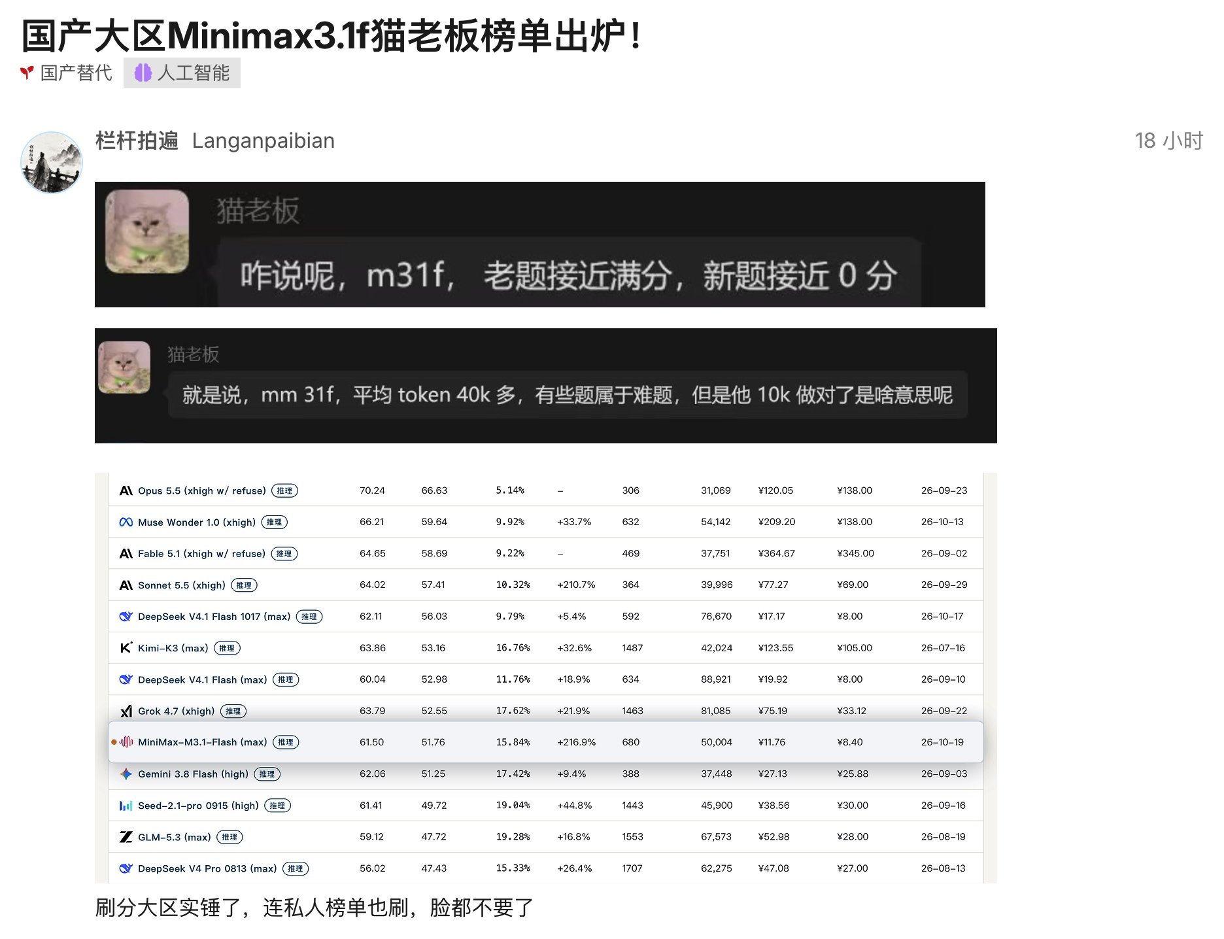Select the Opus 5.5 (xhigh w/ refuse) model name
Screen dimensions: 1224x939
coord(202,490)
